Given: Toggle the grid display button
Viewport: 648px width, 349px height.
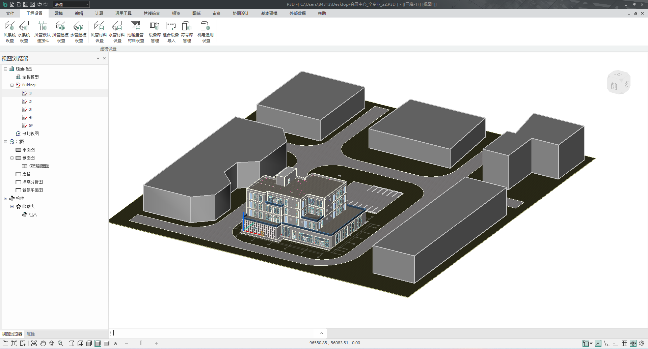Looking at the screenshot, I should coord(624,343).
